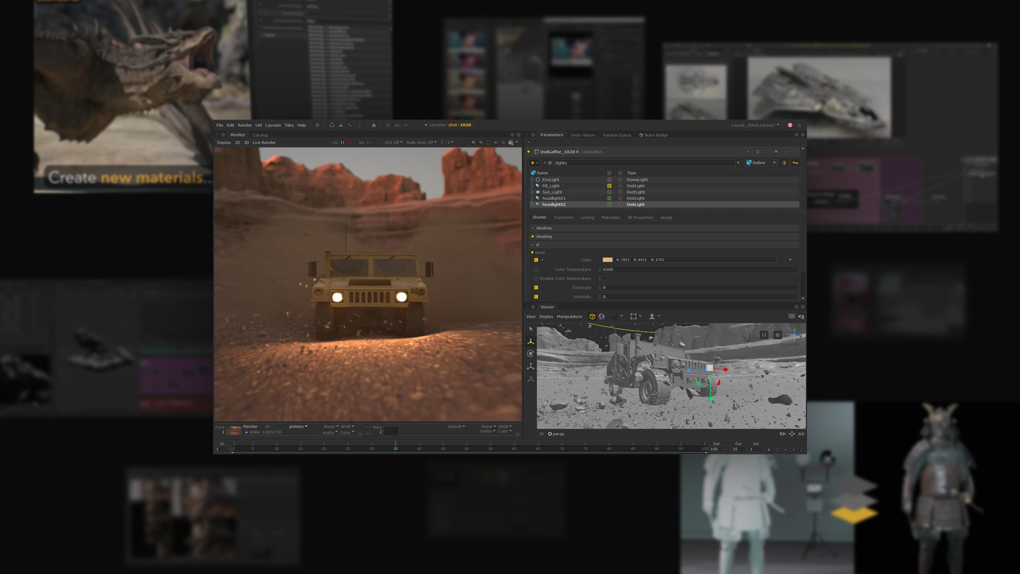The image size is (1020, 574).
Task: Stop the Viewer live render overlay
Action: point(777,335)
